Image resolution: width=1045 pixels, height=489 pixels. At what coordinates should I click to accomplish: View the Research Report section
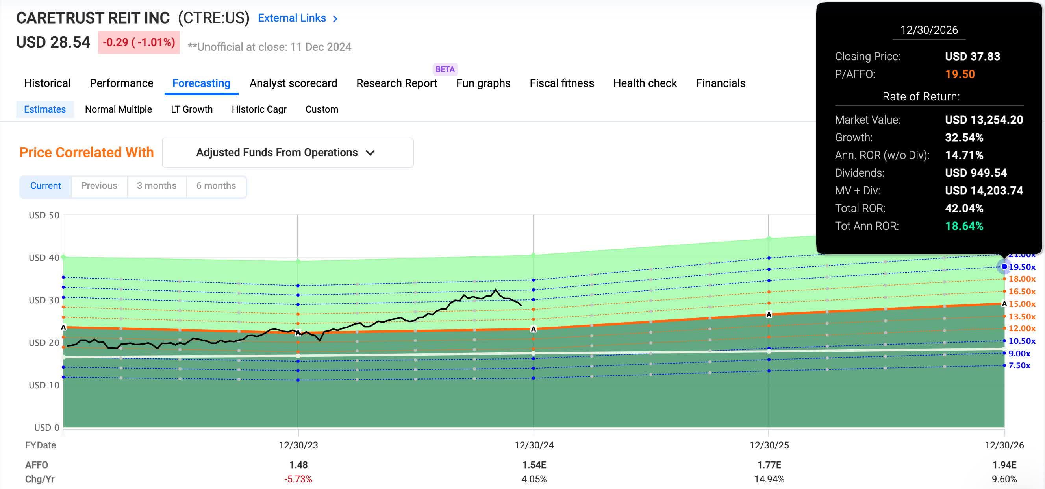(x=397, y=83)
